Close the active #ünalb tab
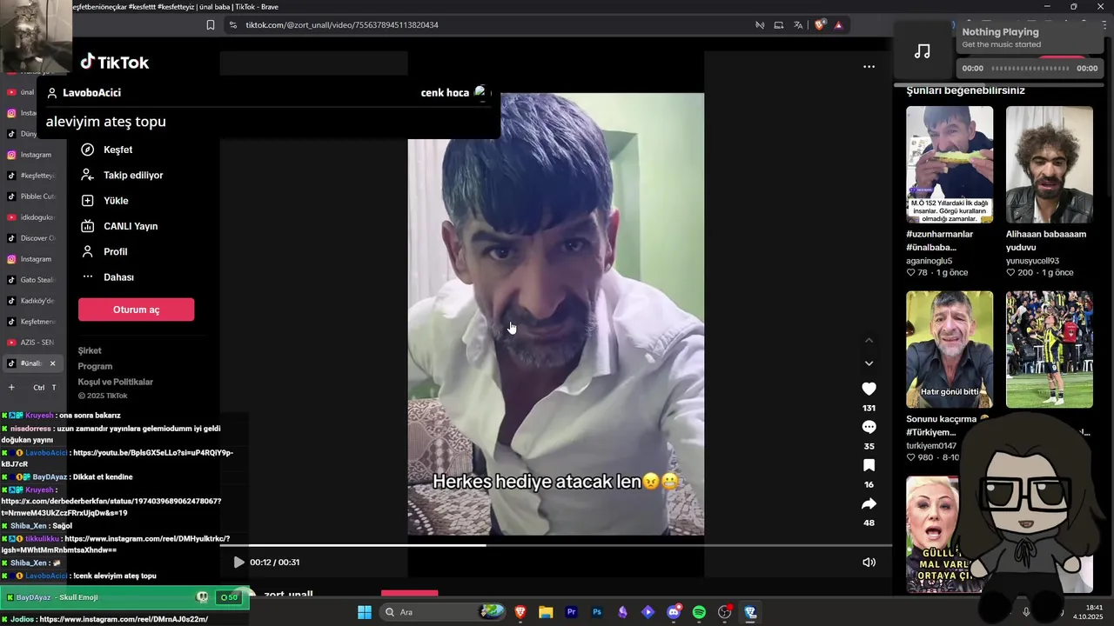The height and width of the screenshot is (626, 1114). pos(52,363)
